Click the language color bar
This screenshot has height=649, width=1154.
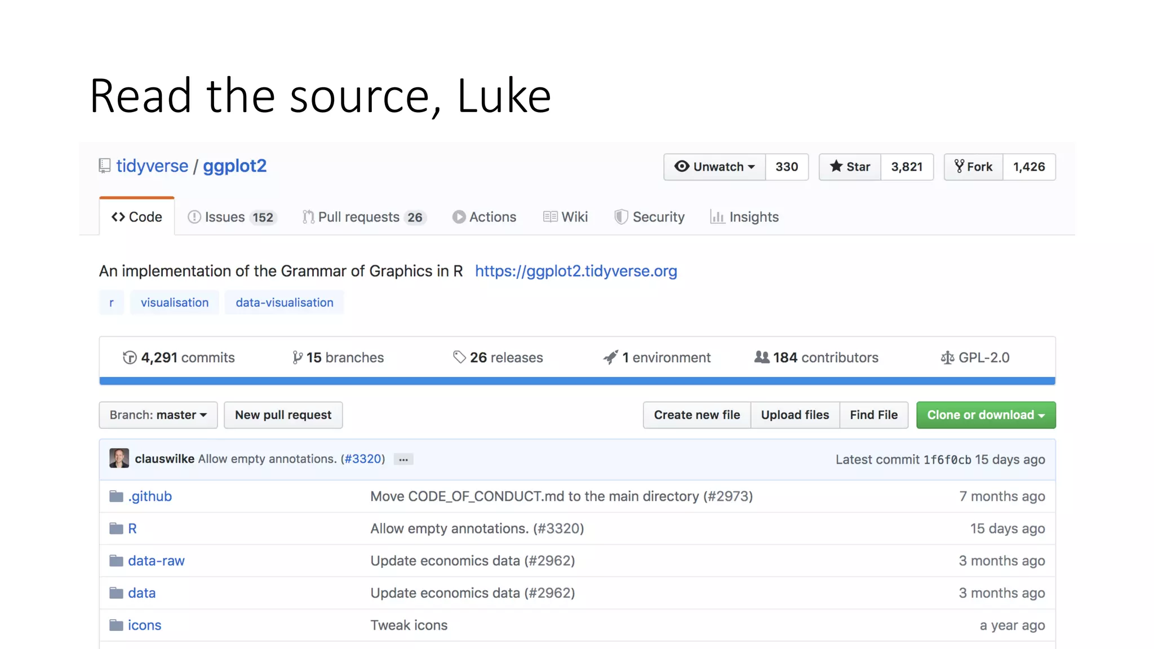577,381
